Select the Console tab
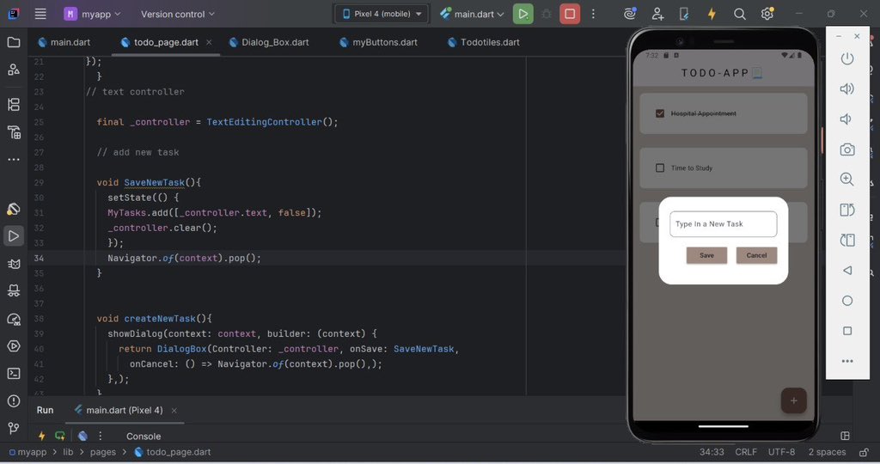 point(144,436)
